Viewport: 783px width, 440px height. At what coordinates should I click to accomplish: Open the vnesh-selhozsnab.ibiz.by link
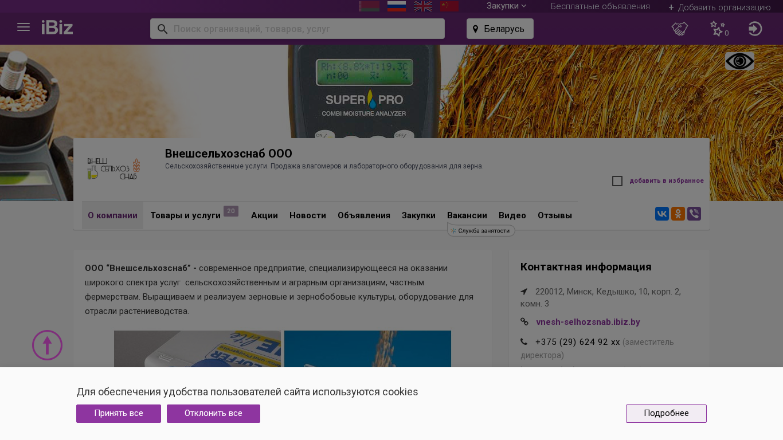pos(588,322)
